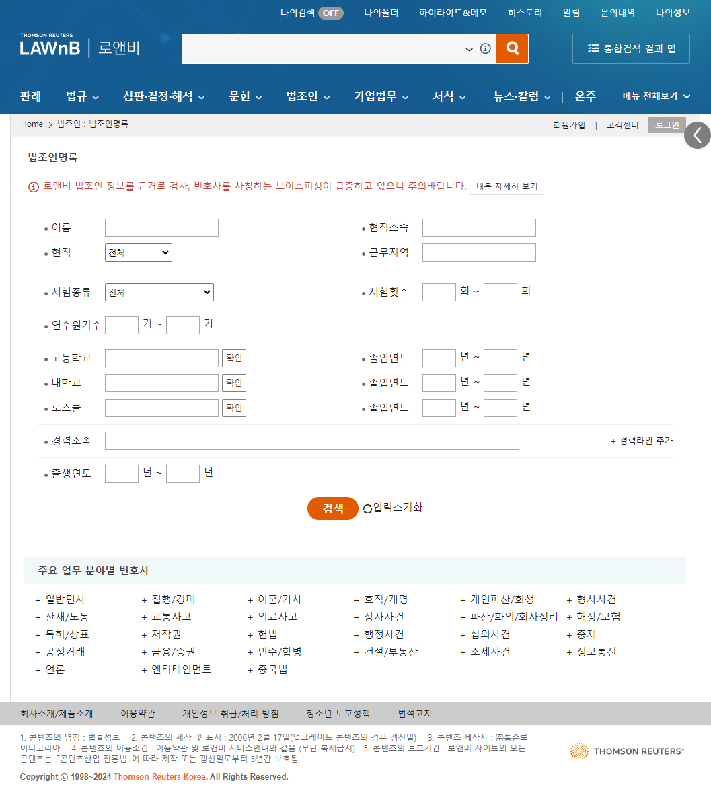The image size is (711, 793).
Task: Open 청소년 보호정책 footer link
Action: [x=338, y=714]
